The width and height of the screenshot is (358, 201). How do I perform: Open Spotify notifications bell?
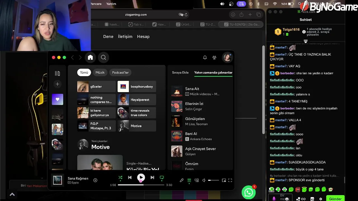click(205, 58)
